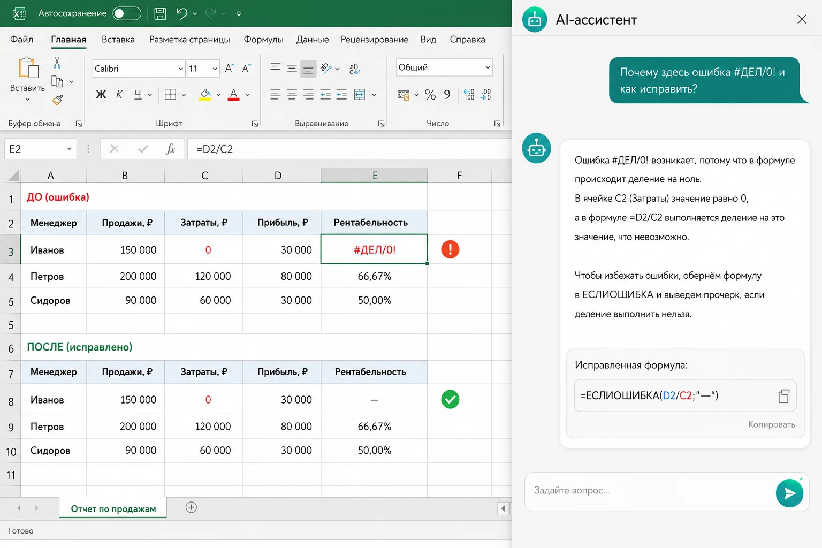Open the Данные ribbon tab
This screenshot has height=548, width=822.
point(313,39)
